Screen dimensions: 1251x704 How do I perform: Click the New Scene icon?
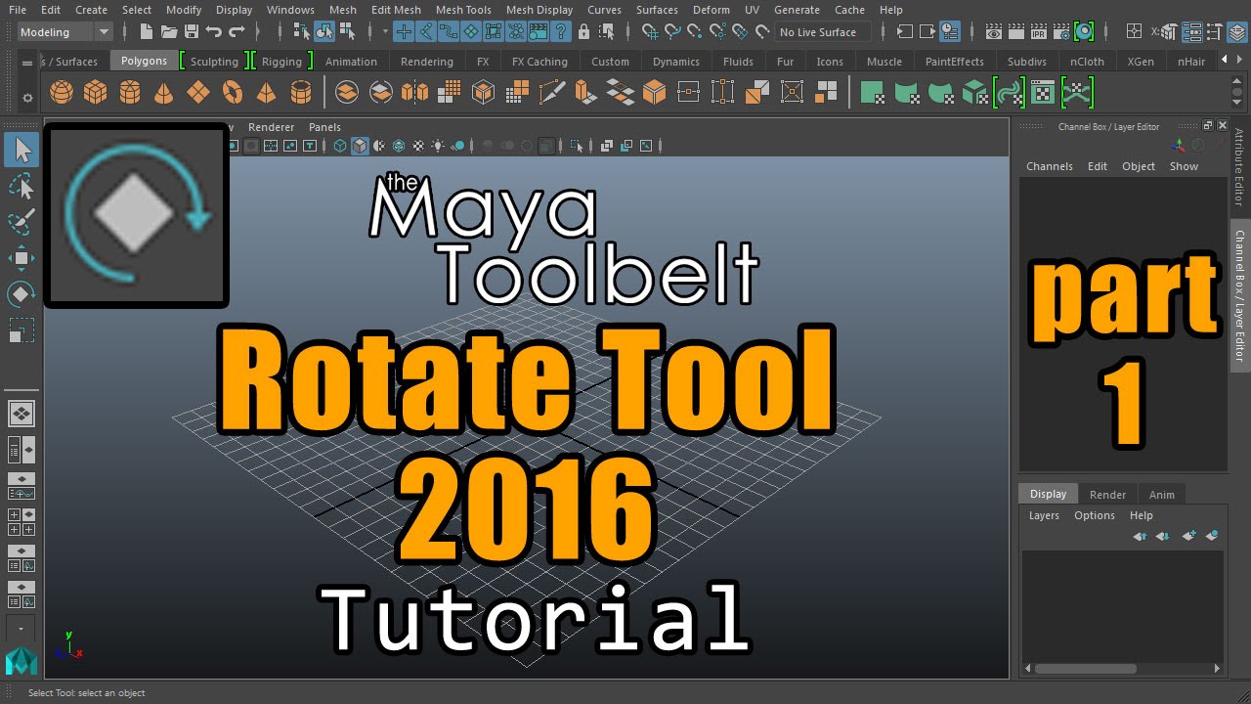[x=148, y=32]
